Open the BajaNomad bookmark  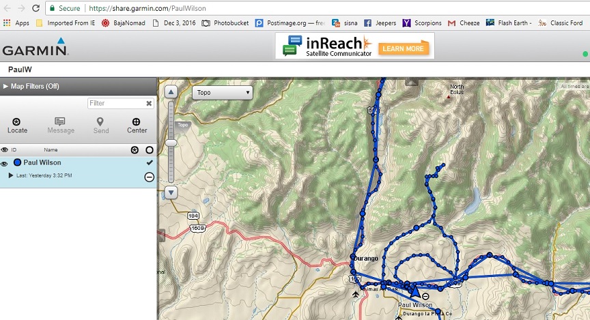point(123,23)
